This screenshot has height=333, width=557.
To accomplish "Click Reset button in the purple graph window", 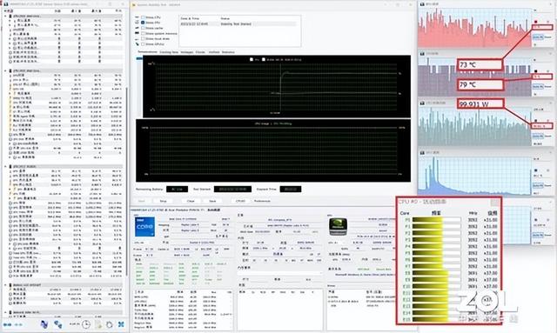I will tap(548, 87).
